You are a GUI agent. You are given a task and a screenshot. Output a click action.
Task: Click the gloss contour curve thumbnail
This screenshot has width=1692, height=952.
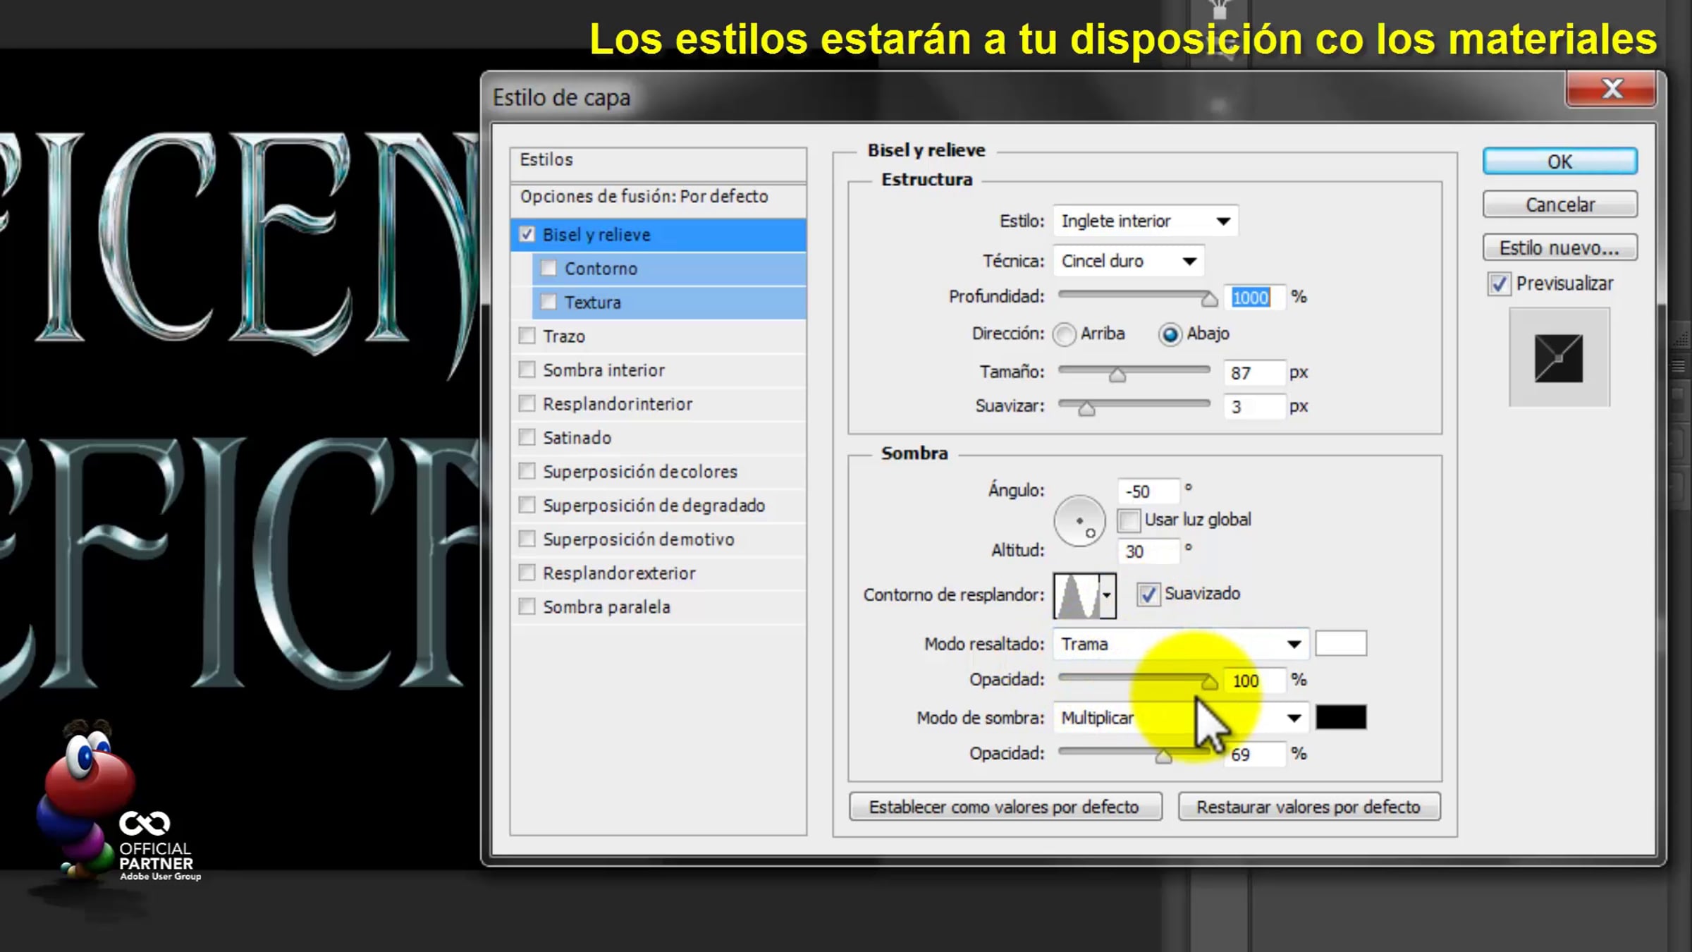pyautogui.click(x=1076, y=596)
